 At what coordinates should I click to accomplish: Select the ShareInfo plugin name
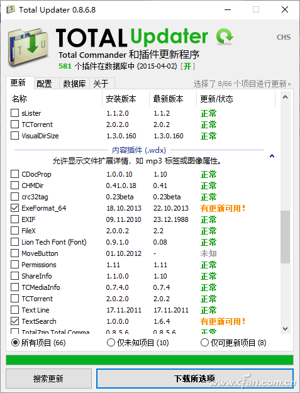[36, 276]
